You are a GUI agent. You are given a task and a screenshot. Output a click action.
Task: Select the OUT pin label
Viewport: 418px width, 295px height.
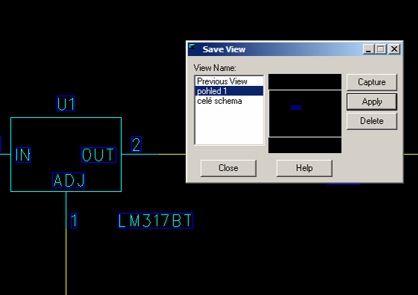click(x=99, y=155)
